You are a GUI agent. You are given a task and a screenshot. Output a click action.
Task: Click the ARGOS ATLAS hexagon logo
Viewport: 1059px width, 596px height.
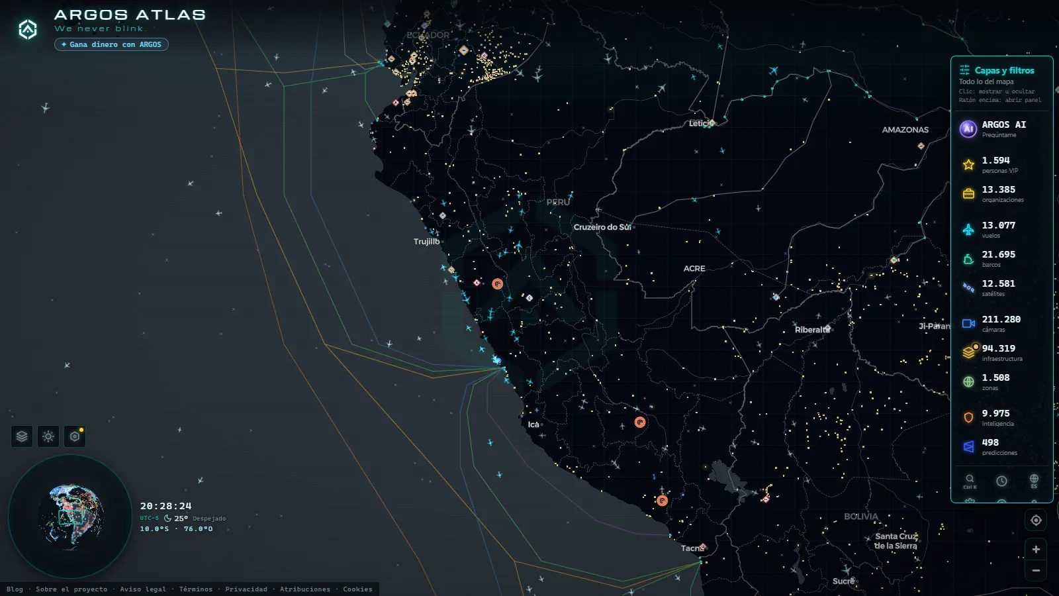point(28,29)
